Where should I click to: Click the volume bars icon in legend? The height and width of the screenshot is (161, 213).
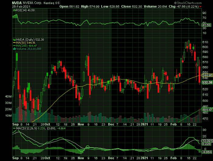click(14, 49)
